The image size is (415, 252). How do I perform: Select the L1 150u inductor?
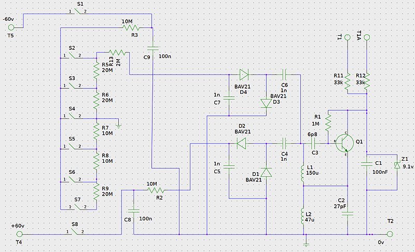[x=303, y=172]
